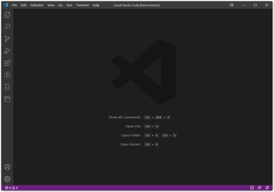Screen dimensions: 274x192
Task: Open the Run menu
Action: (69, 5)
